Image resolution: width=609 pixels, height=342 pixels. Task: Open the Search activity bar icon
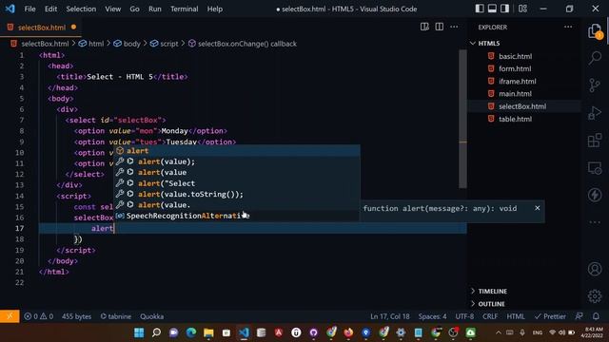[x=595, y=58]
